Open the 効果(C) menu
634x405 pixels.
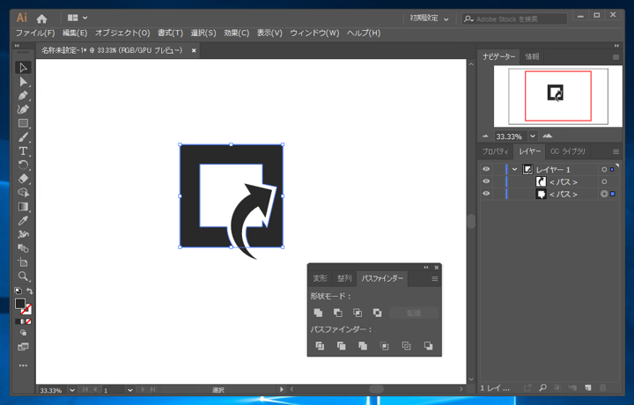237,33
